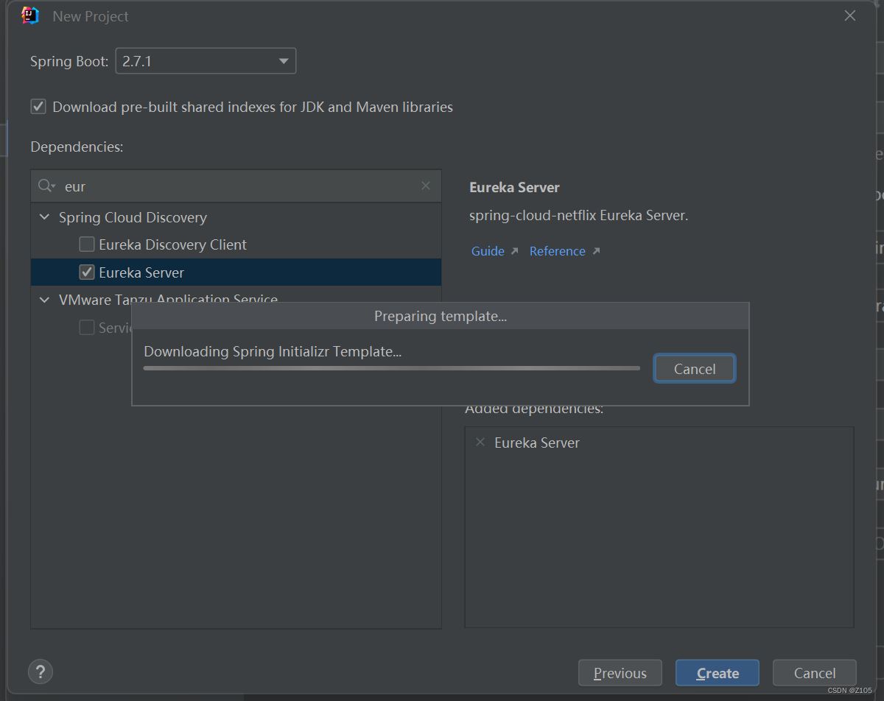Click the IntelliJ IDEA logo icon

point(30,15)
